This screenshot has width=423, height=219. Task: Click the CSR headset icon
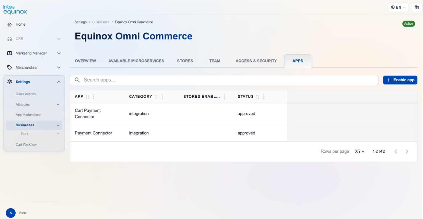point(10,39)
